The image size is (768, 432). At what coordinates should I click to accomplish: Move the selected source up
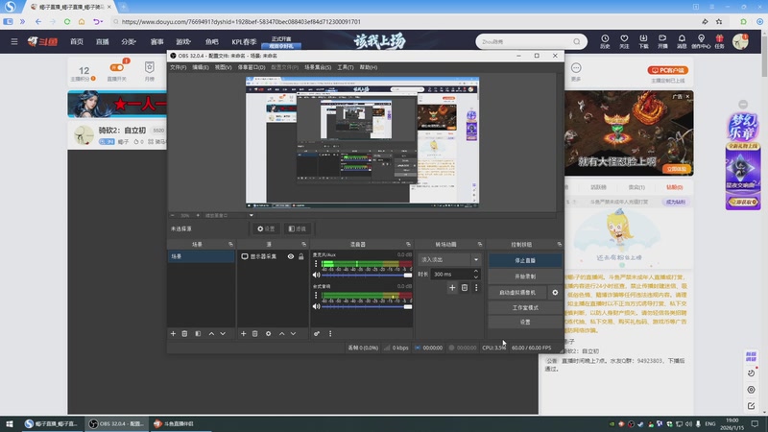point(281,333)
